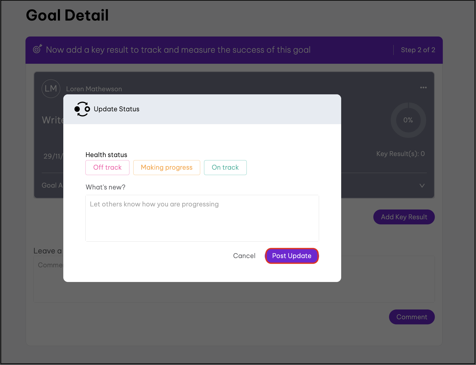
Task: Select the On track health status
Action: point(225,168)
